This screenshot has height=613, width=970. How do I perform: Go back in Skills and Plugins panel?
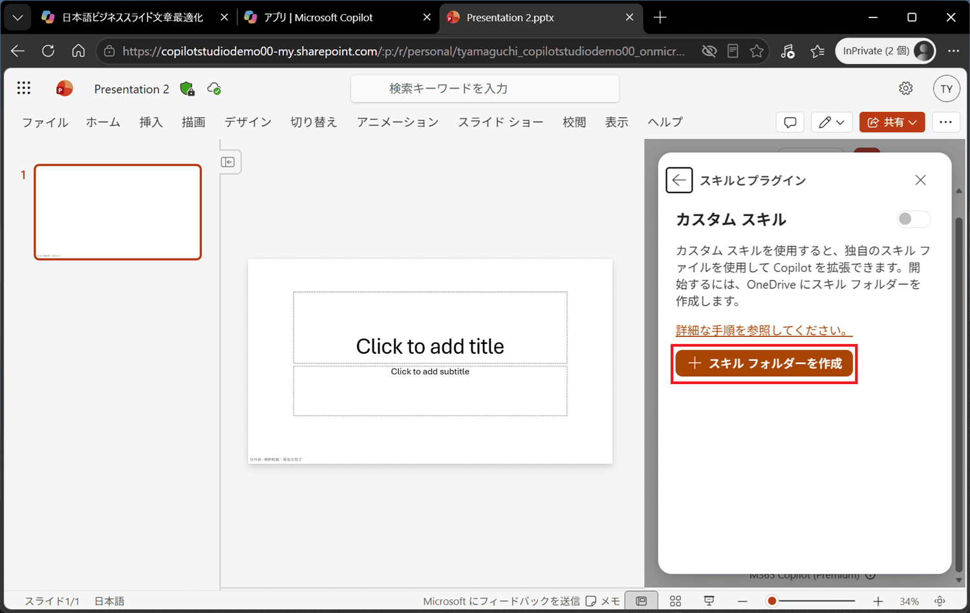point(679,180)
